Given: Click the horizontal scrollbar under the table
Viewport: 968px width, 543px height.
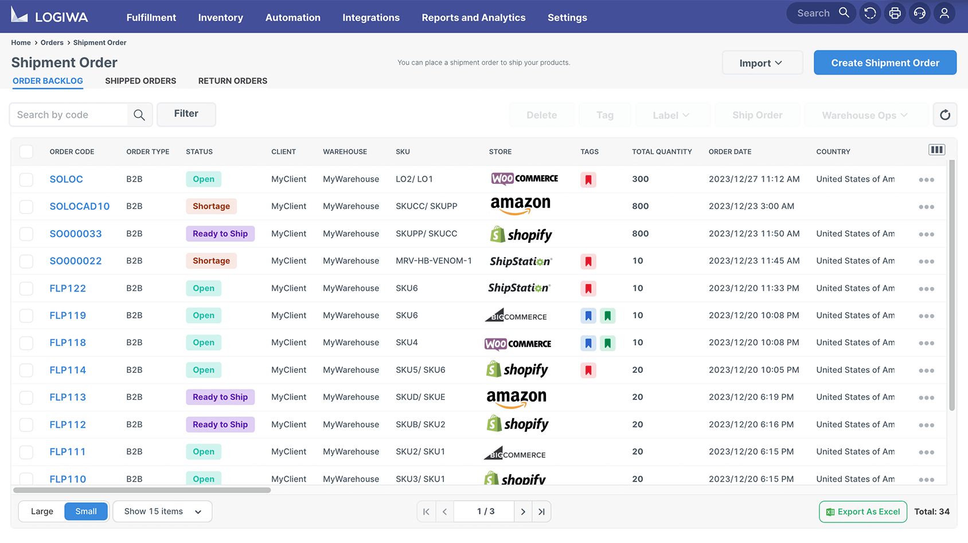Looking at the screenshot, I should tap(142, 490).
